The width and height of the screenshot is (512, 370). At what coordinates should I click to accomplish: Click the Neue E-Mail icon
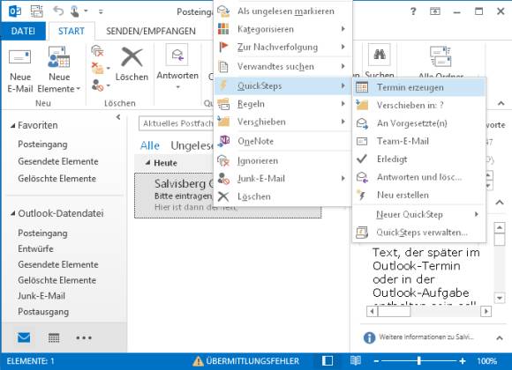point(20,57)
